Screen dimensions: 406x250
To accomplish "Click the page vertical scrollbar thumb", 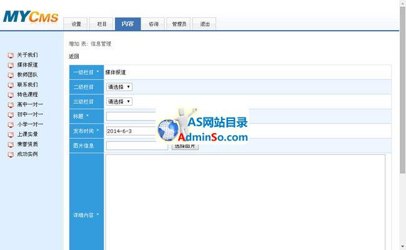I will [402, 90].
